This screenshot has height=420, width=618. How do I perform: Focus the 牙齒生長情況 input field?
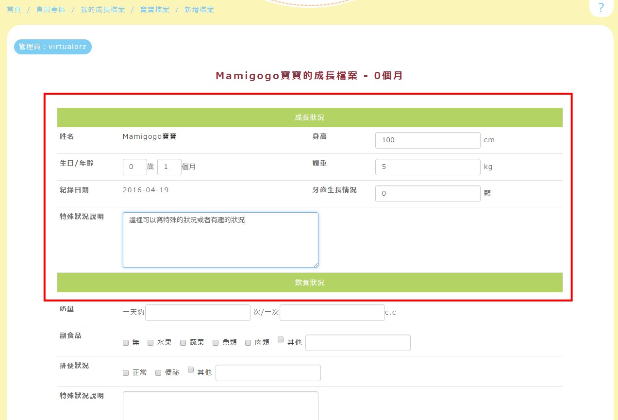[x=428, y=194]
